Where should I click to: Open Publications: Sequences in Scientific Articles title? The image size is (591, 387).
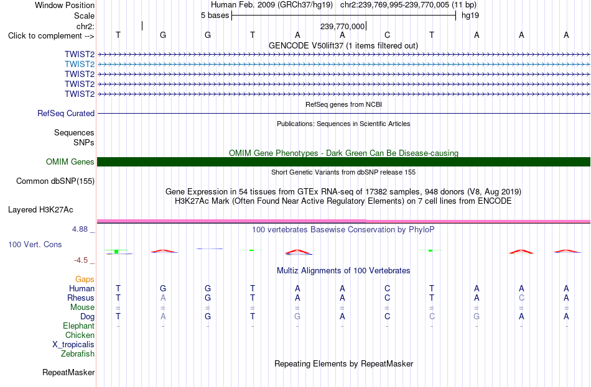coord(343,124)
